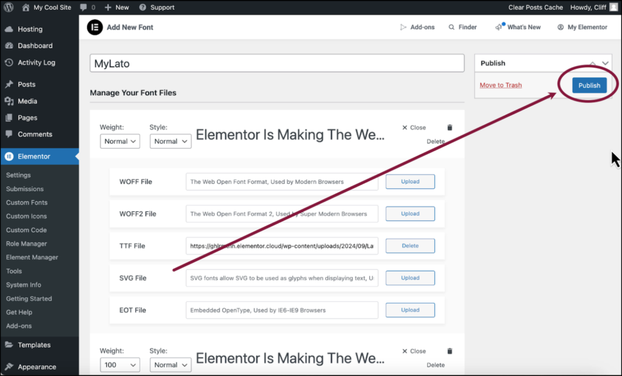
Task: Select the Elementor sidebar menu
Action: [39, 156]
